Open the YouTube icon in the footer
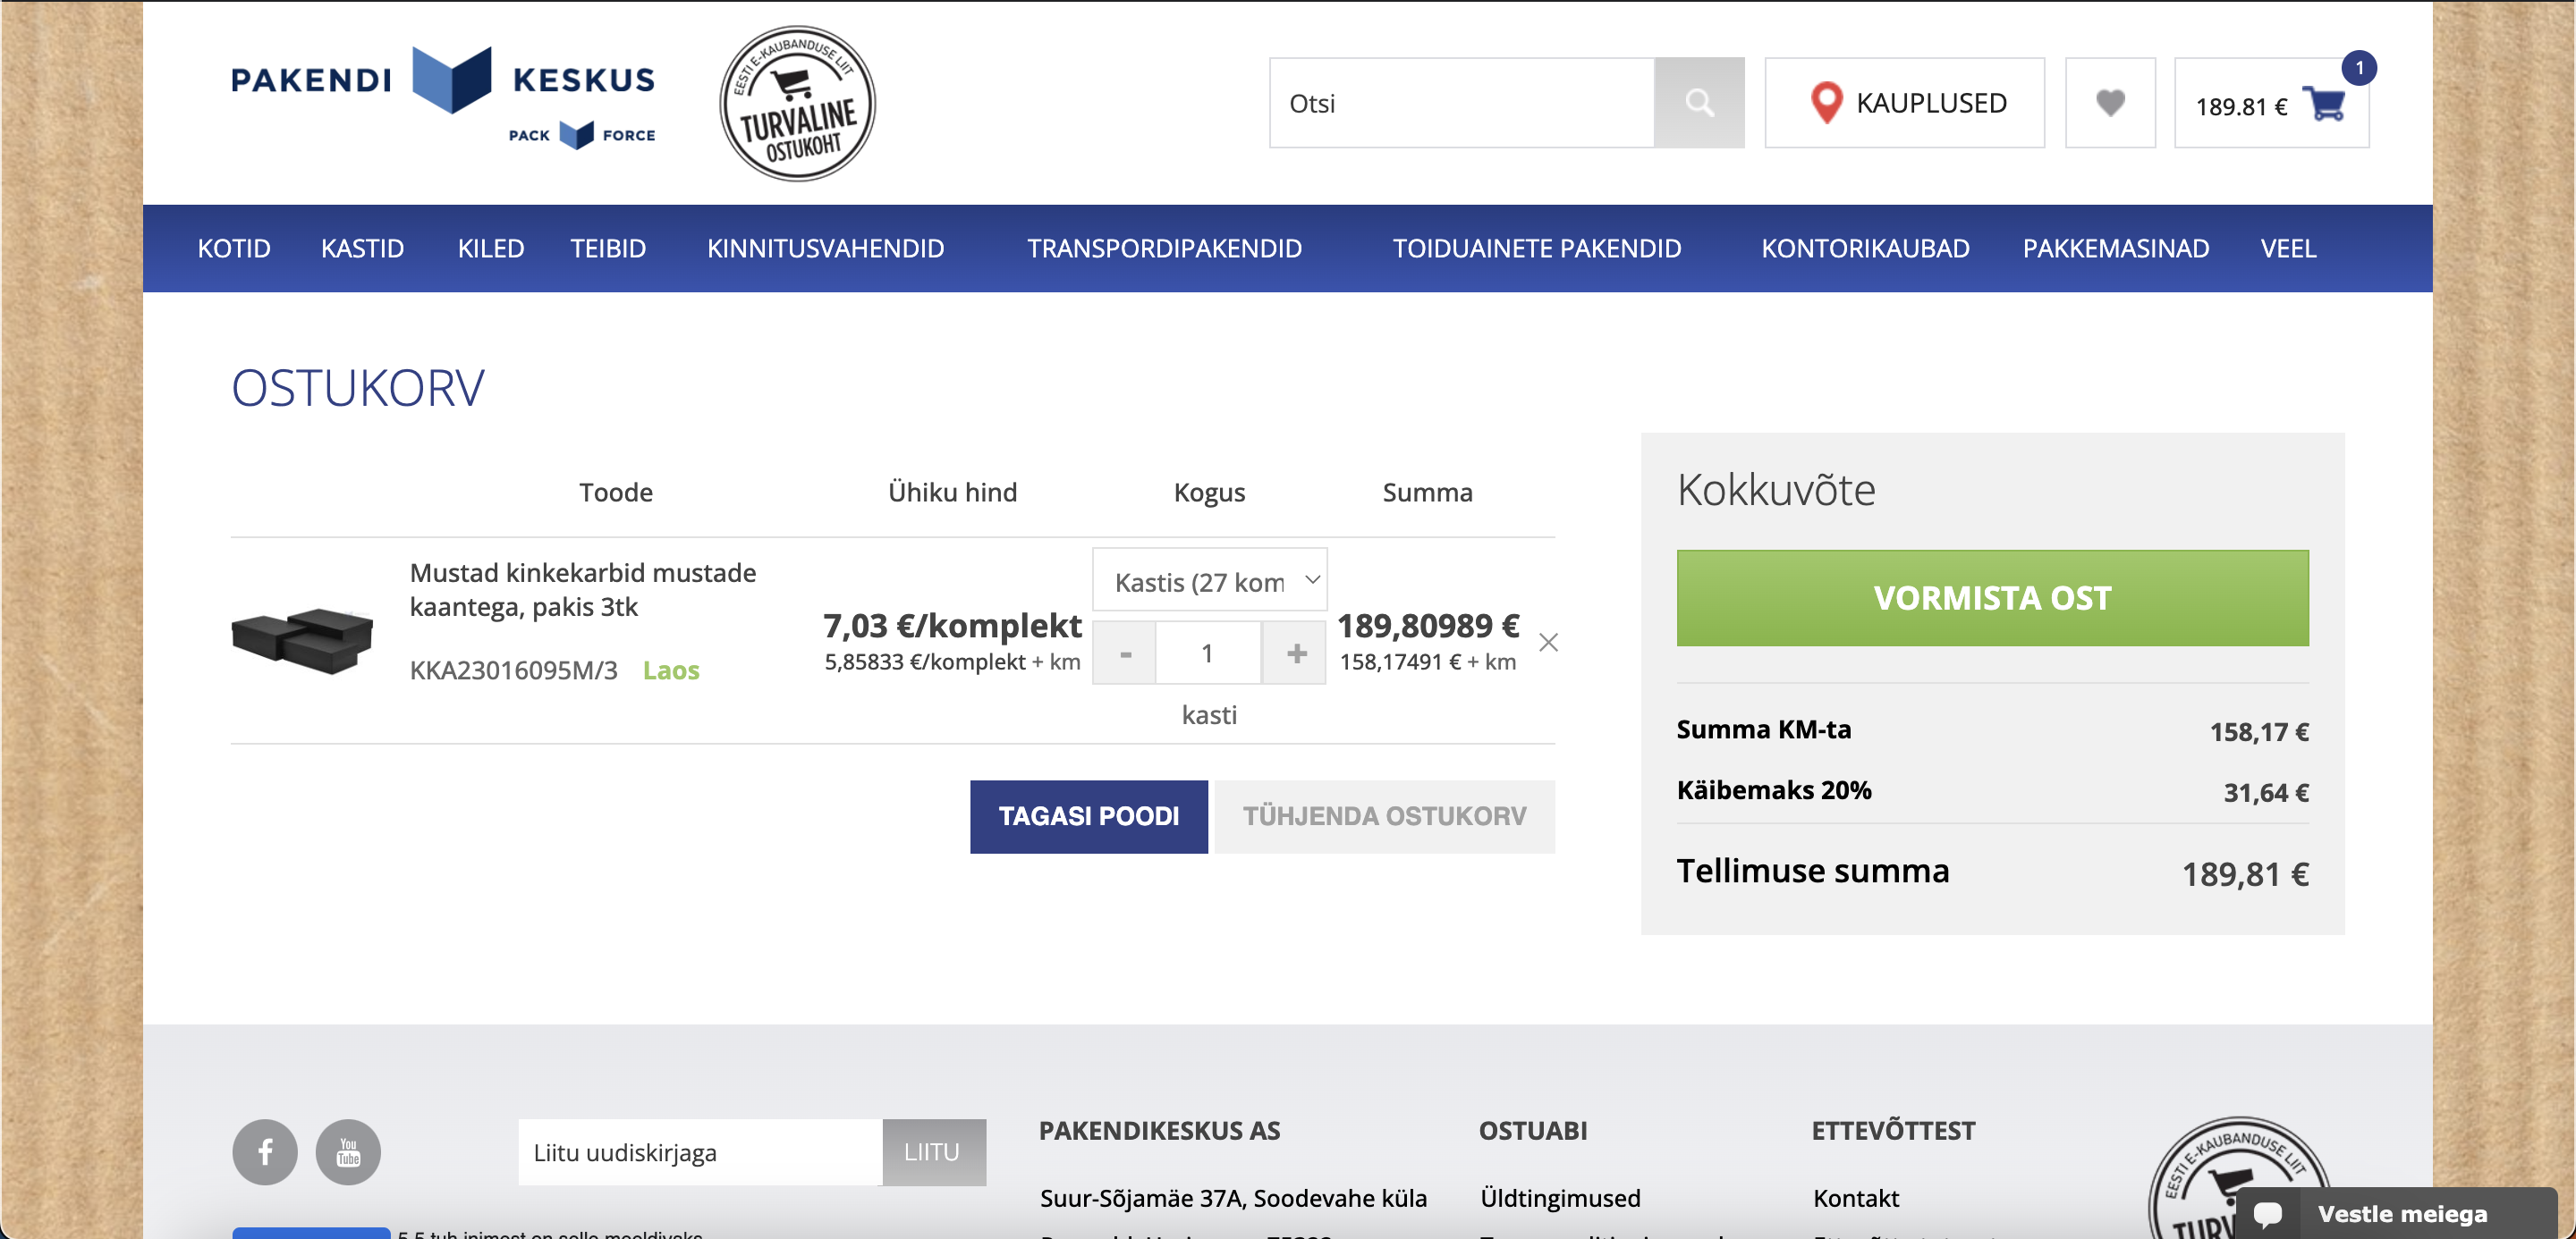Viewport: 2576px width, 1239px height. pyautogui.click(x=348, y=1152)
